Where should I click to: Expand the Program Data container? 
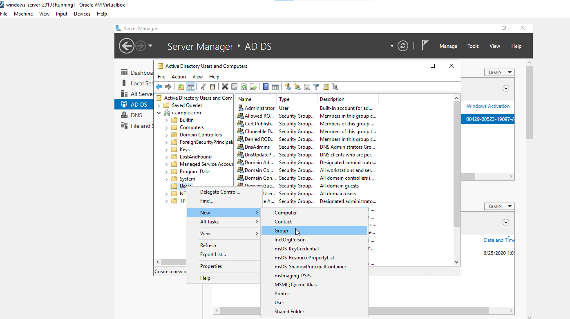coord(167,172)
